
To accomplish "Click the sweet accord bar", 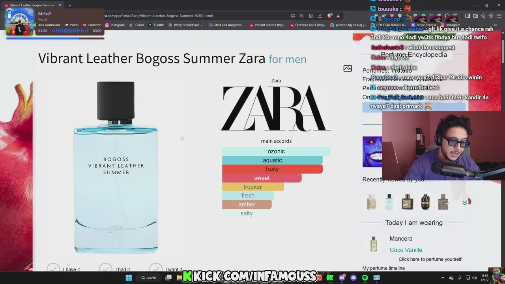I will click(262, 178).
